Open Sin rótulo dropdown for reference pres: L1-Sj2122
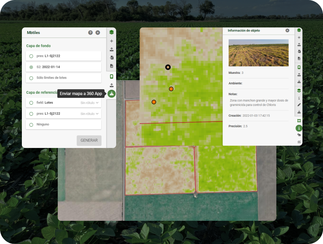323x244 pixels. (89, 114)
